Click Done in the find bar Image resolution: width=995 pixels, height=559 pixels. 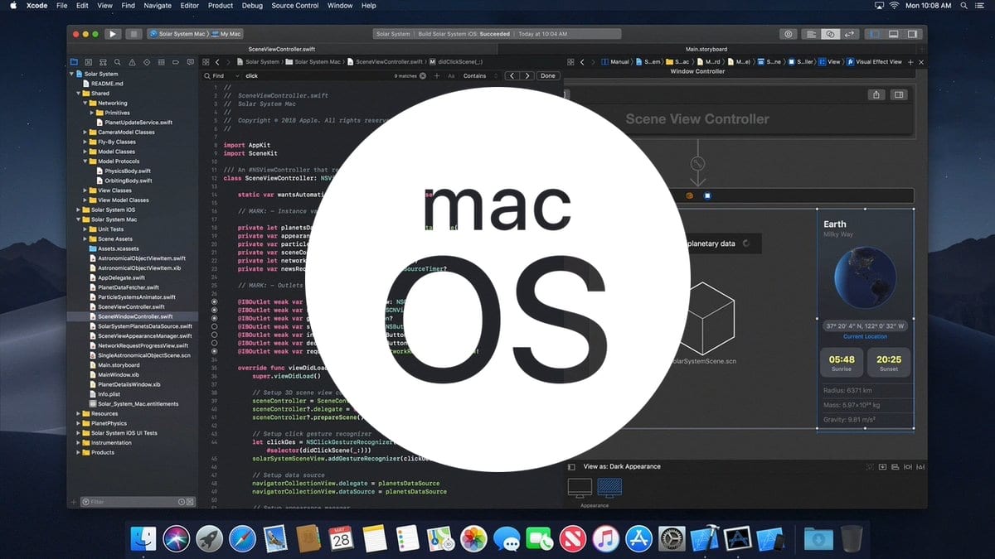pyautogui.click(x=547, y=75)
